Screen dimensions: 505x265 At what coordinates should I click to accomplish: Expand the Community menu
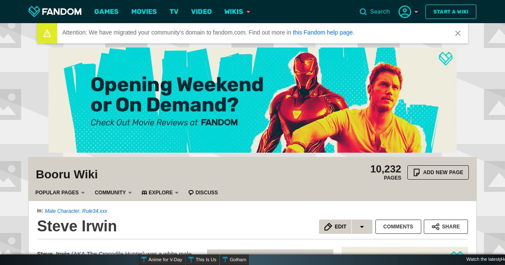click(x=113, y=193)
